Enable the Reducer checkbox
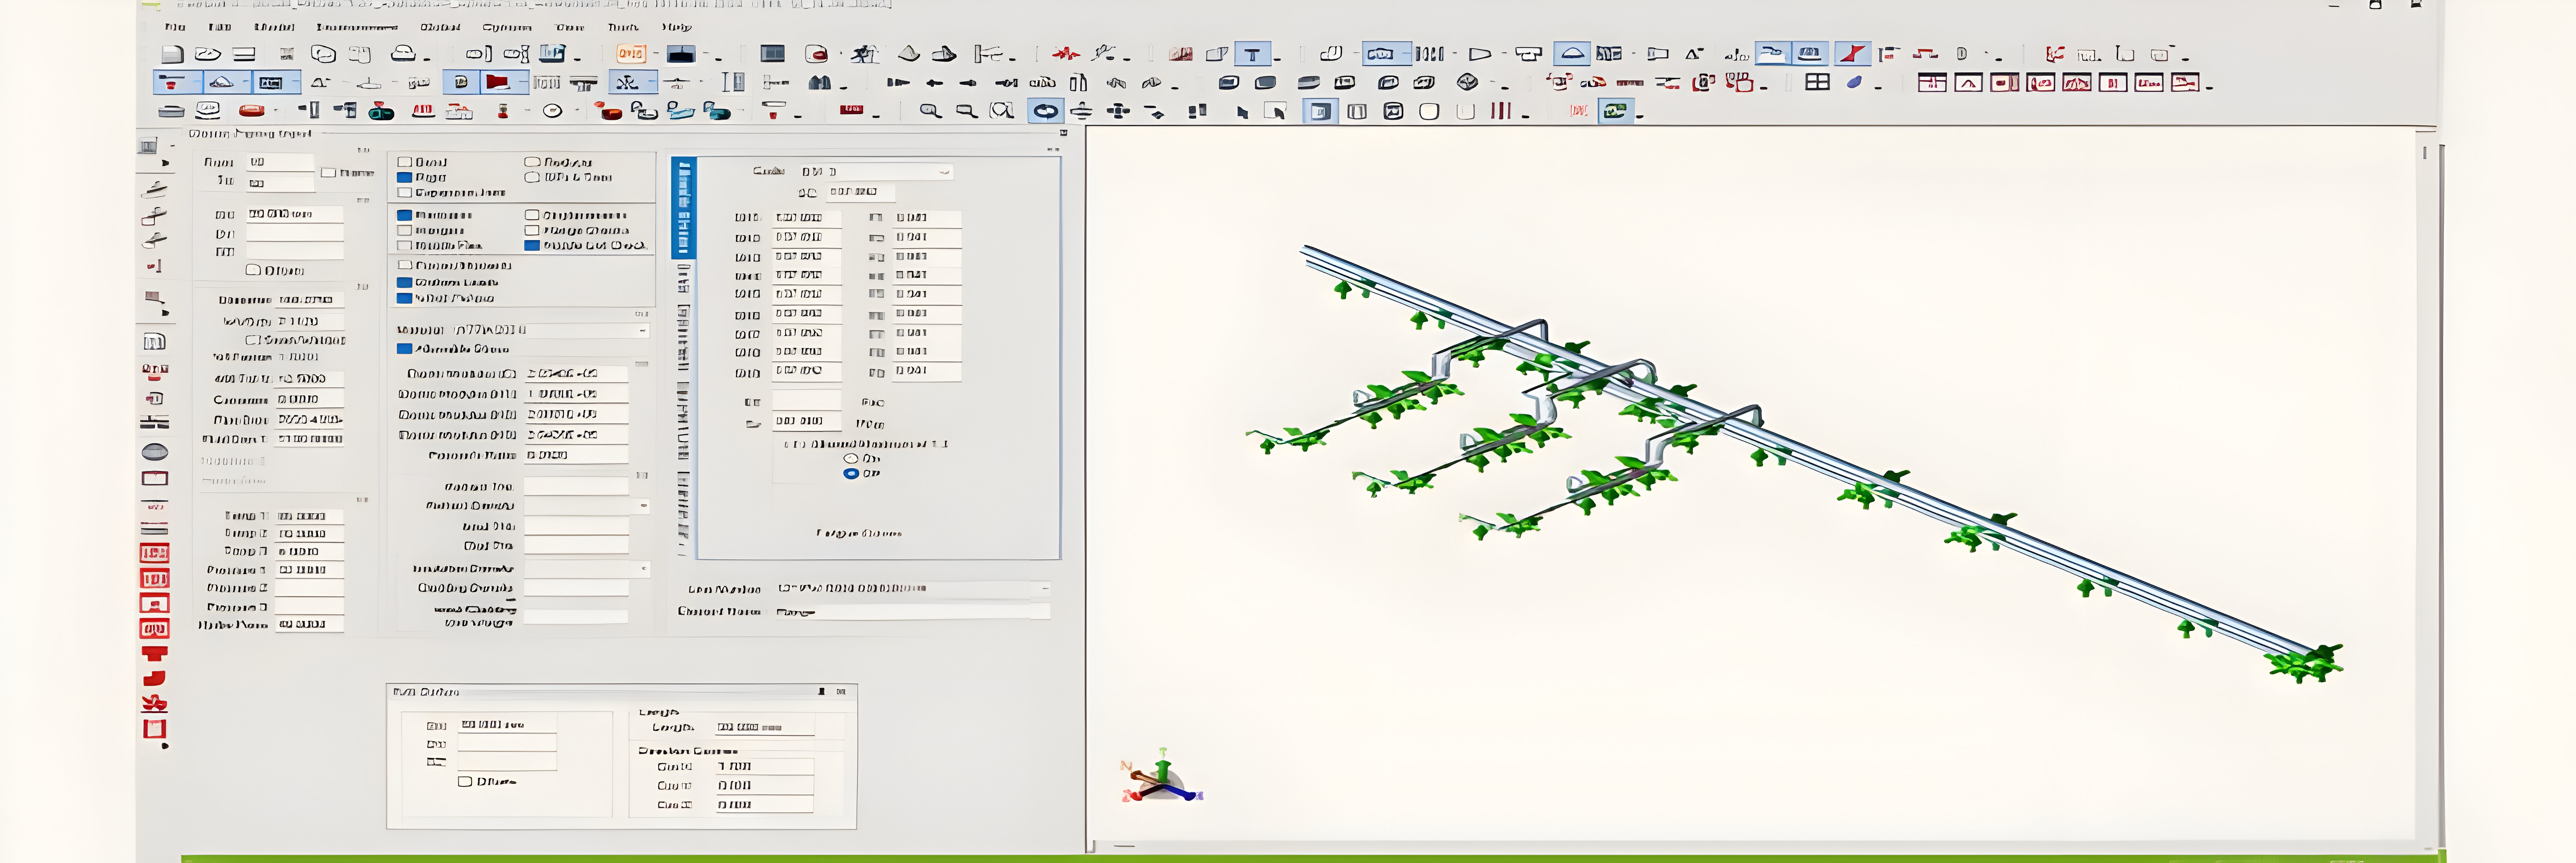This screenshot has width=2576, height=863. pos(532,162)
